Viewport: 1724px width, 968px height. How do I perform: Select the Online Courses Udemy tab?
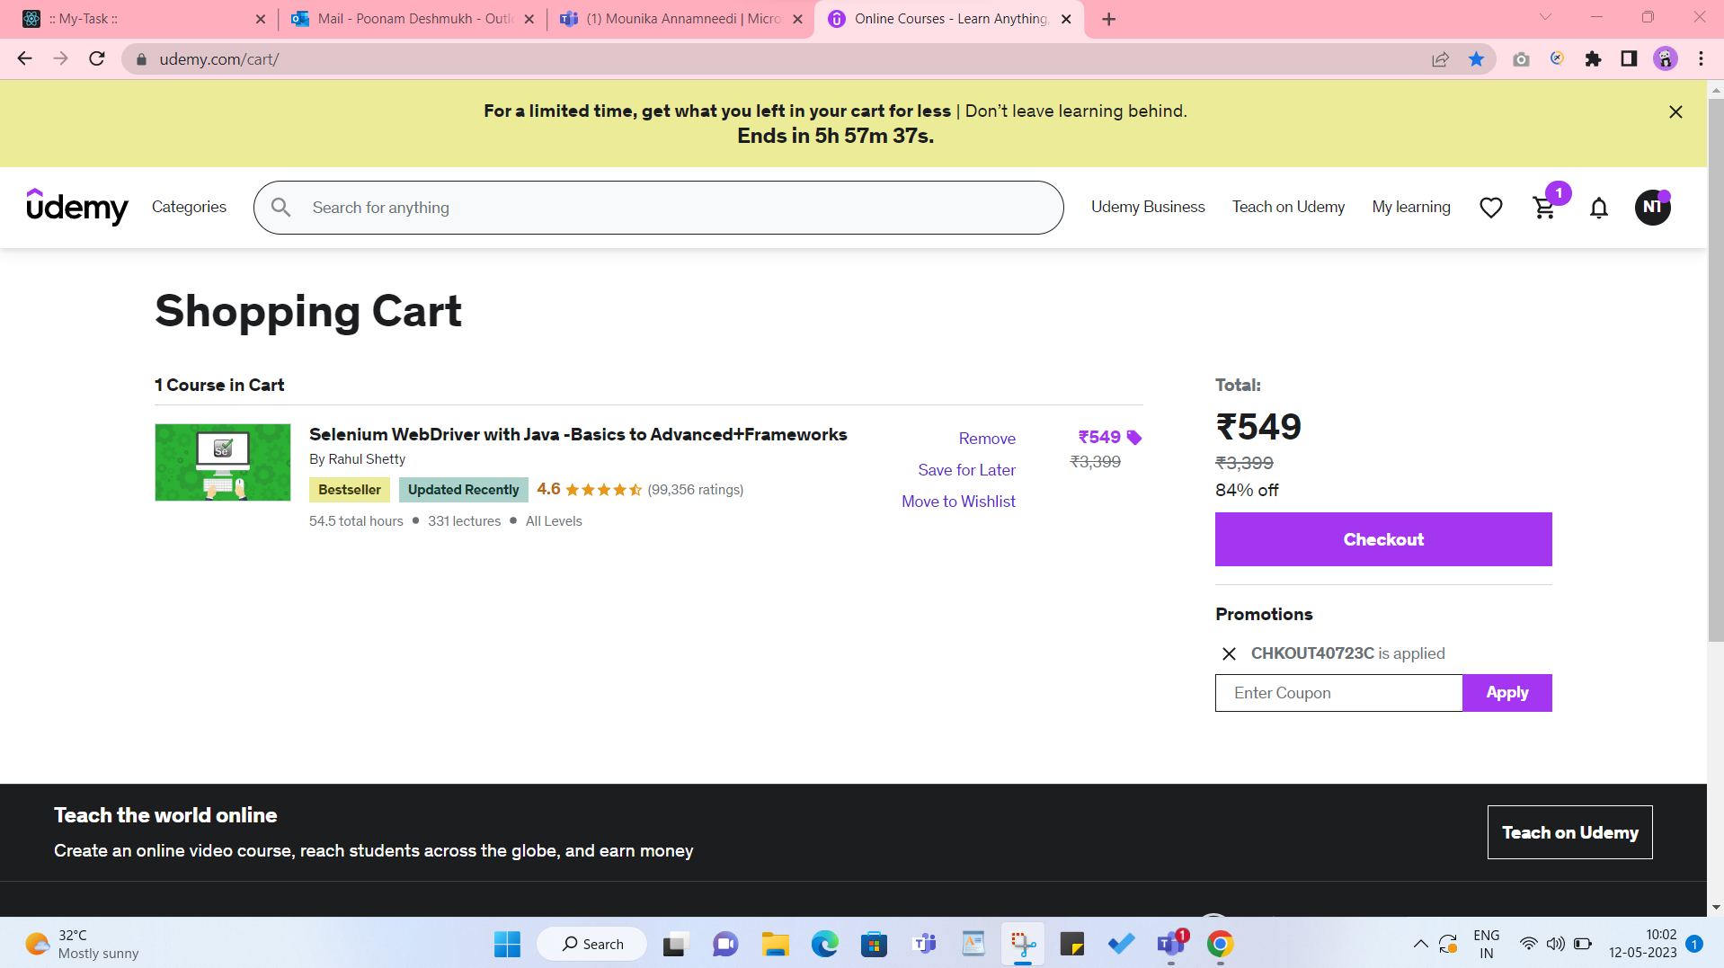click(949, 19)
